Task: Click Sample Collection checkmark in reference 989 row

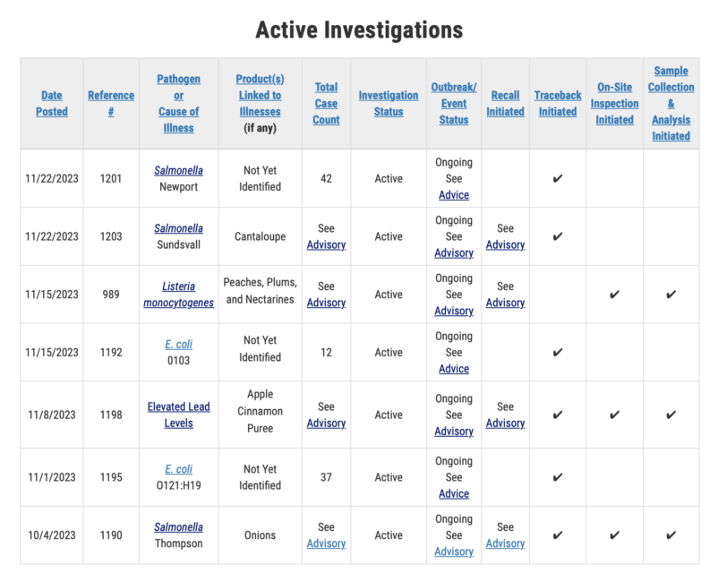Action: [671, 295]
